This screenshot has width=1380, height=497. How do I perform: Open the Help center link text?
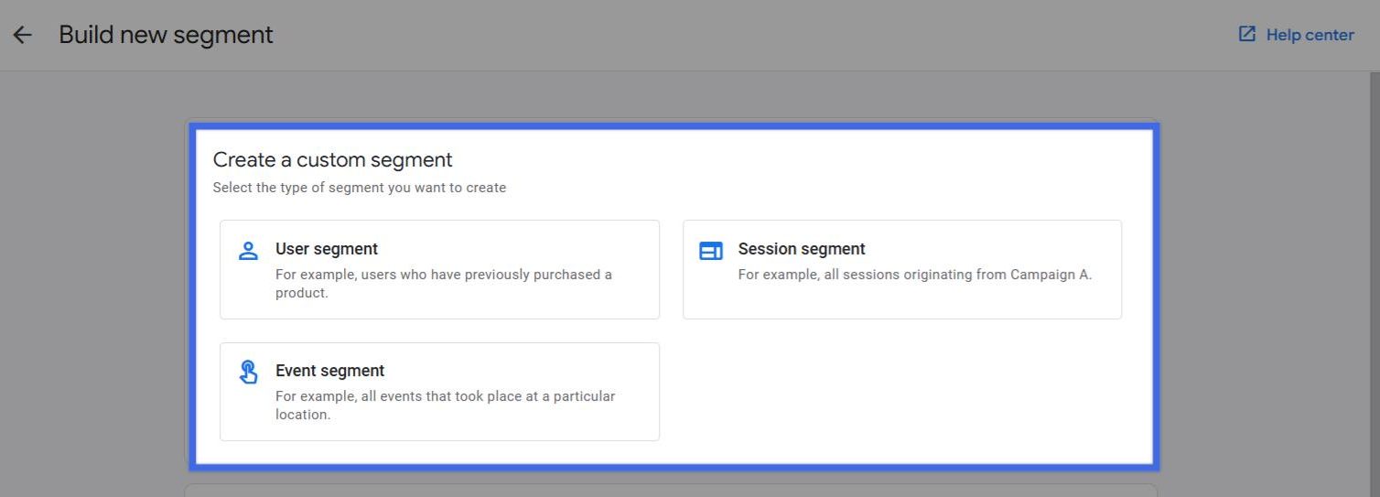pos(1310,35)
